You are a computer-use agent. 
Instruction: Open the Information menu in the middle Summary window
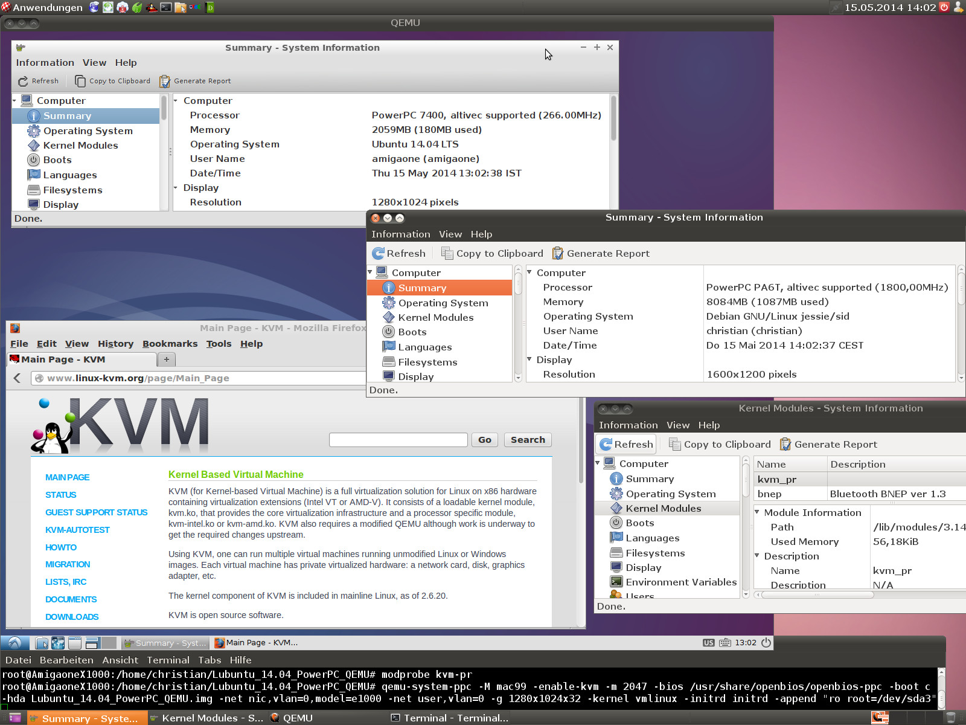[x=401, y=234]
